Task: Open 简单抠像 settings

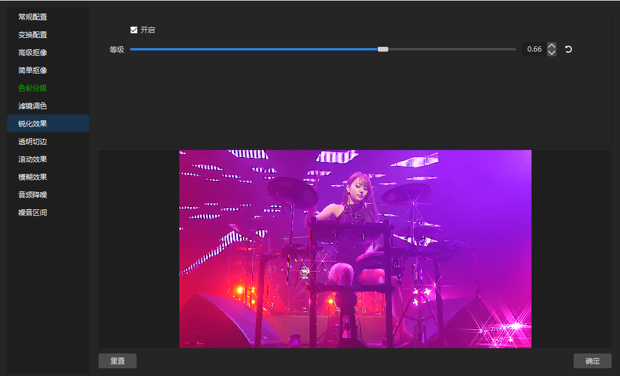Action: click(x=48, y=71)
